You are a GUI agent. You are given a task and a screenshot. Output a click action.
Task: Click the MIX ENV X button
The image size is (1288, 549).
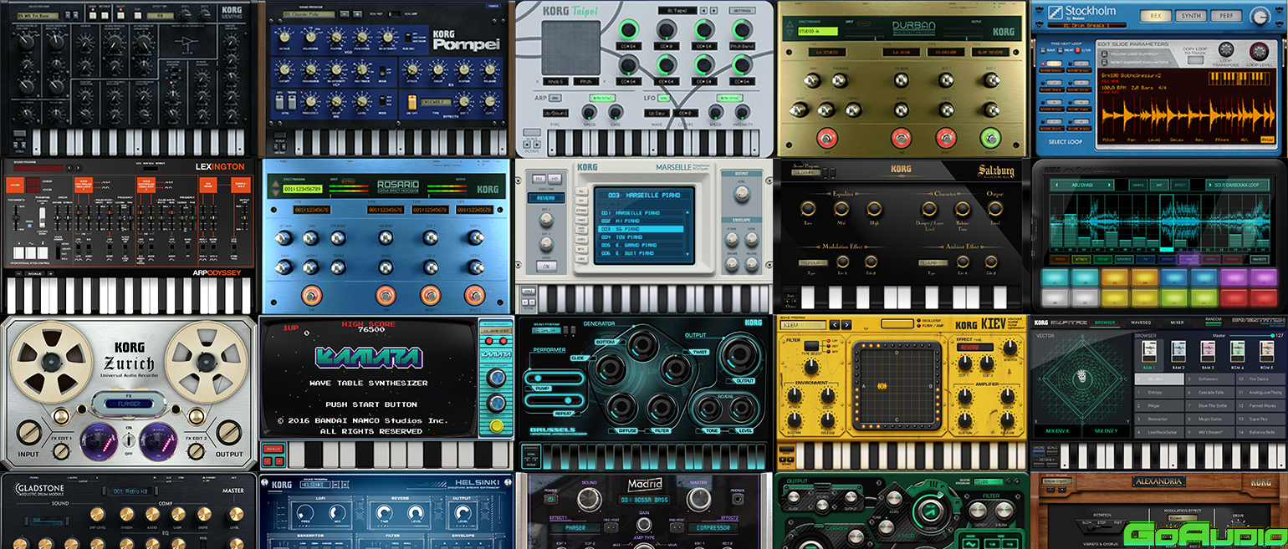[x=1058, y=431]
